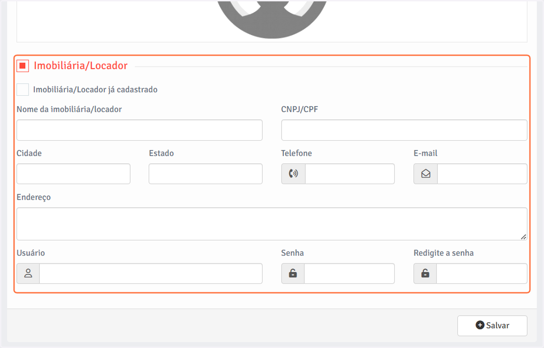Click the Usuário input field
The image size is (544, 348).
tap(151, 274)
